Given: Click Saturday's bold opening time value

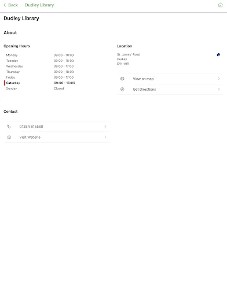Looking at the screenshot, I should pyautogui.click(x=64, y=83).
